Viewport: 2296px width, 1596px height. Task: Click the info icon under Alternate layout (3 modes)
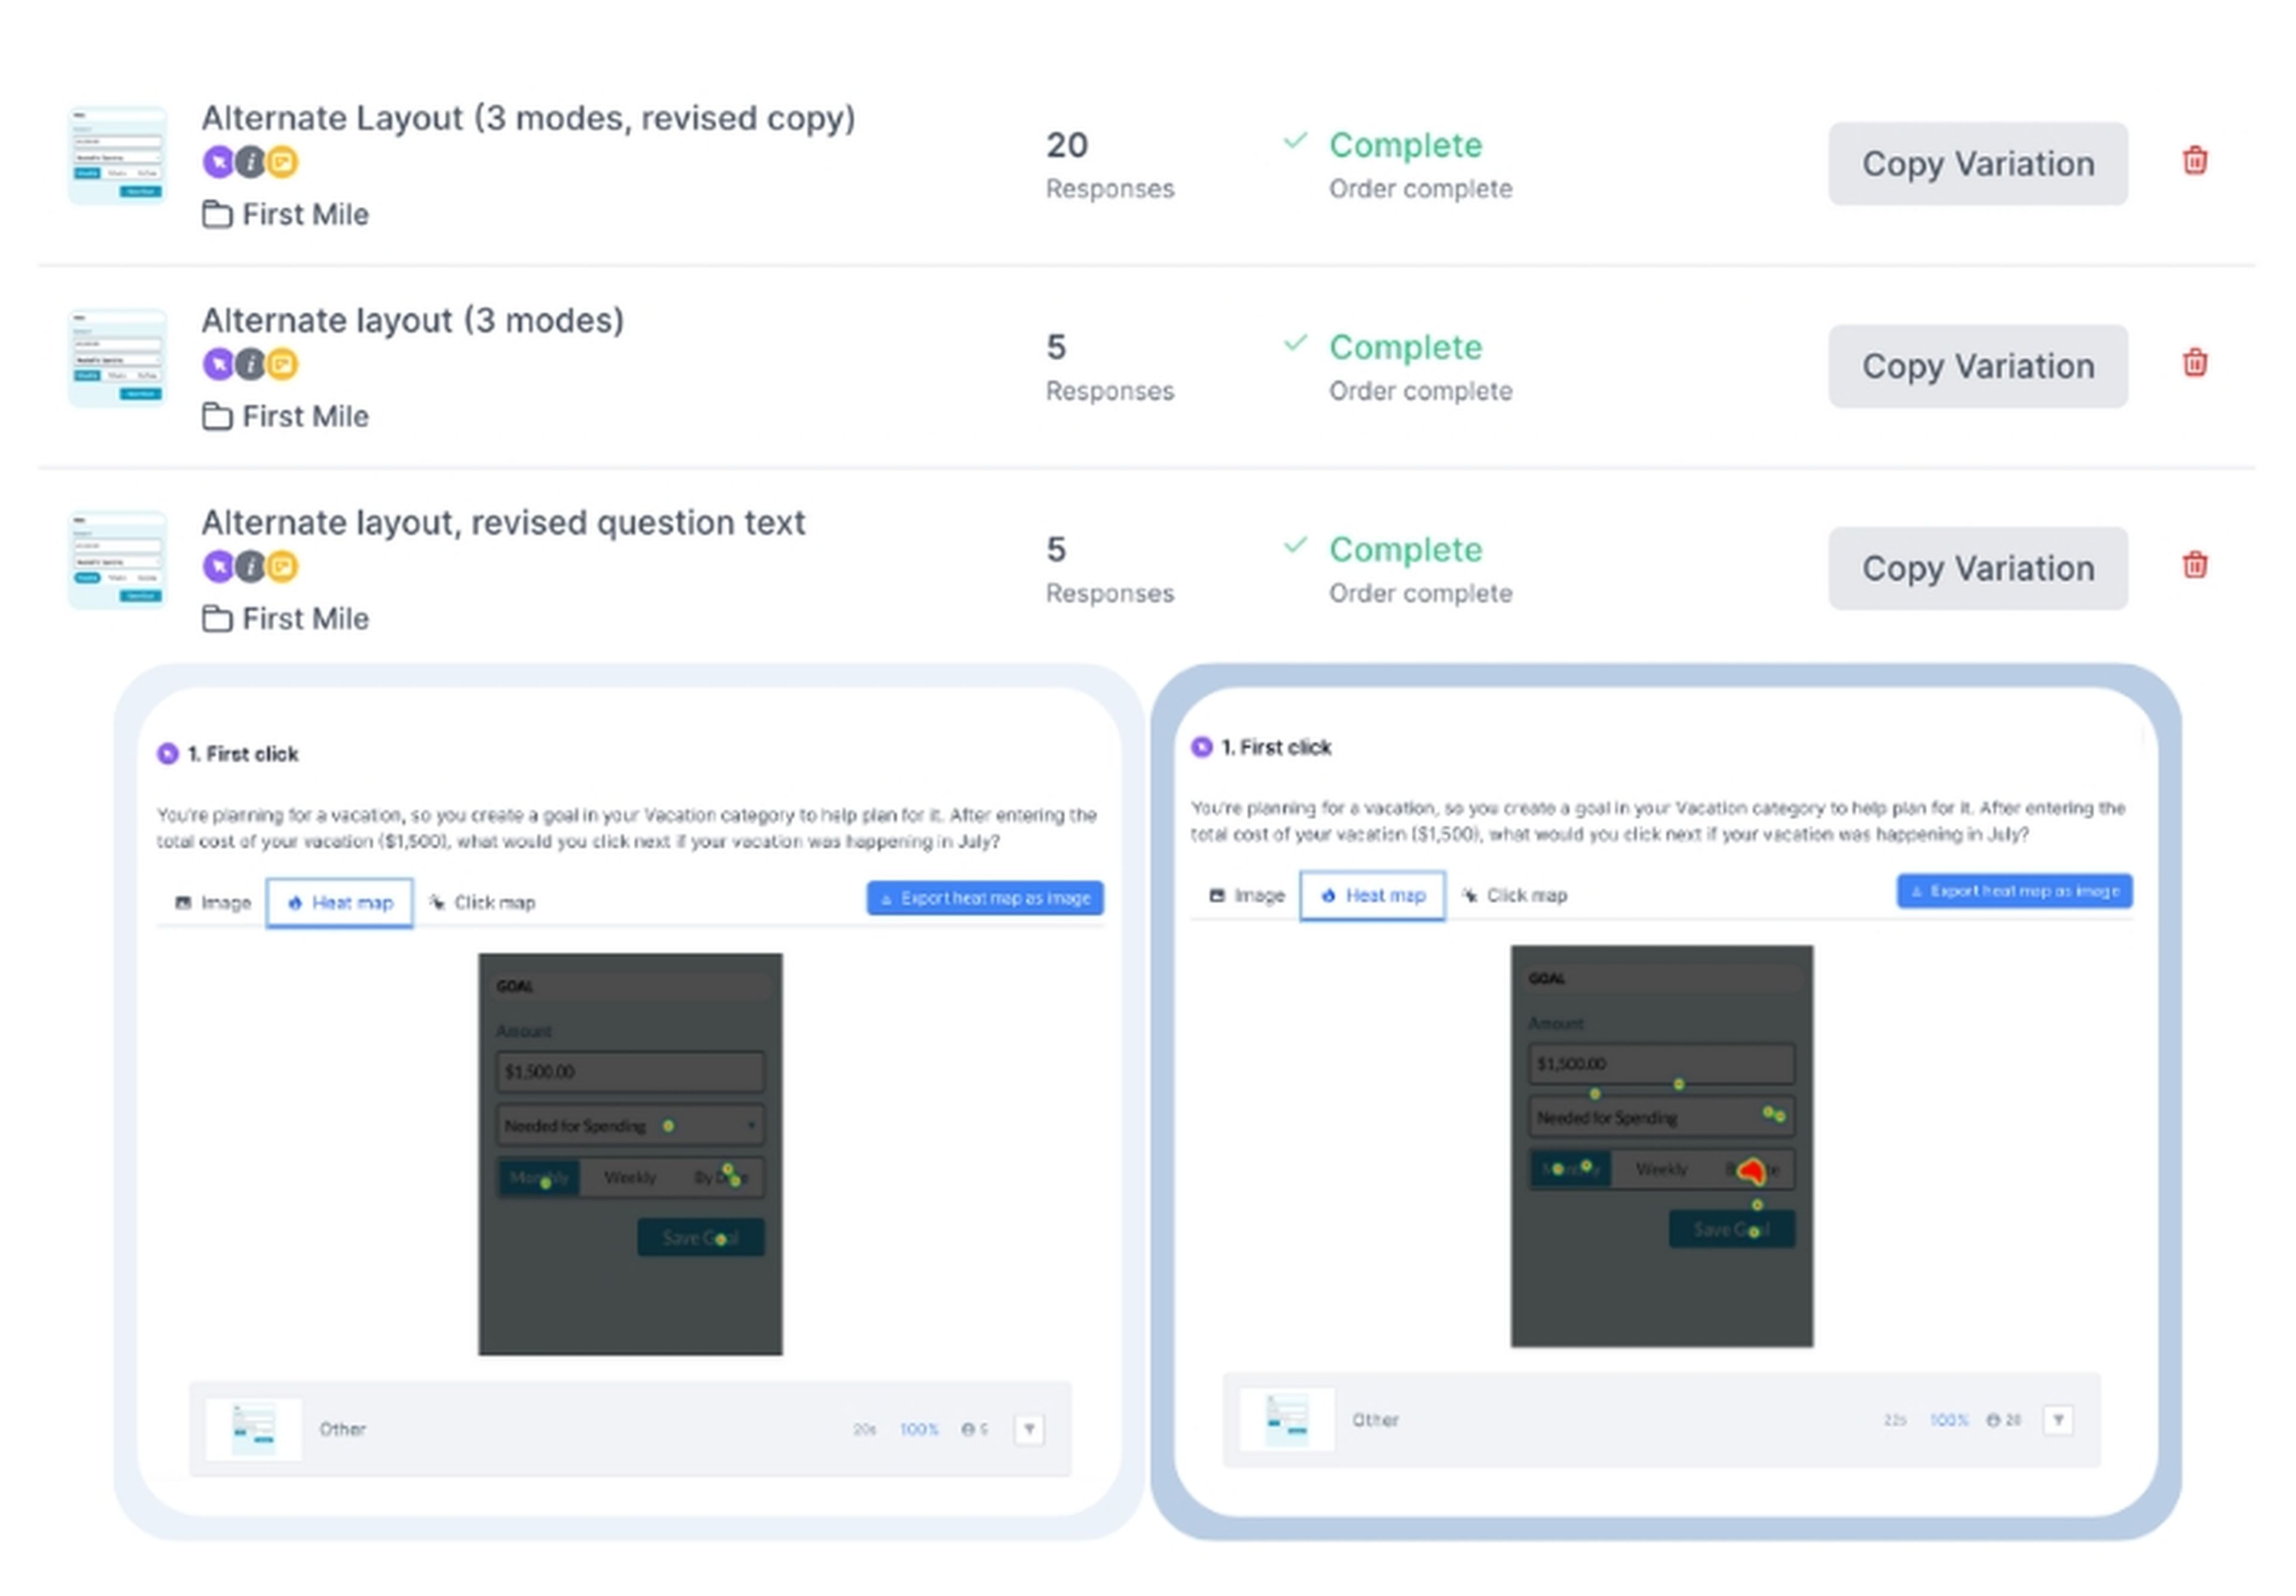[x=250, y=364]
